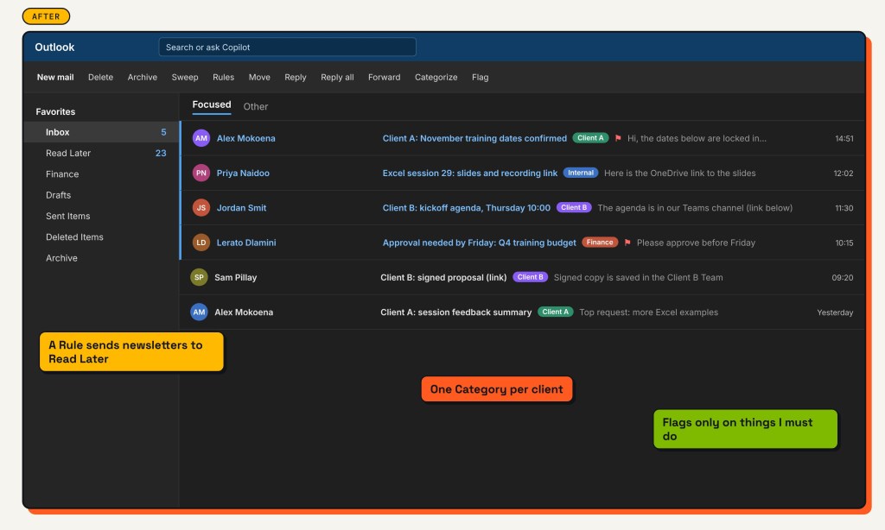The image size is (885, 530).
Task: Click Jordan Smit's JS avatar
Action: pyautogui.click(x=201, y=208)
